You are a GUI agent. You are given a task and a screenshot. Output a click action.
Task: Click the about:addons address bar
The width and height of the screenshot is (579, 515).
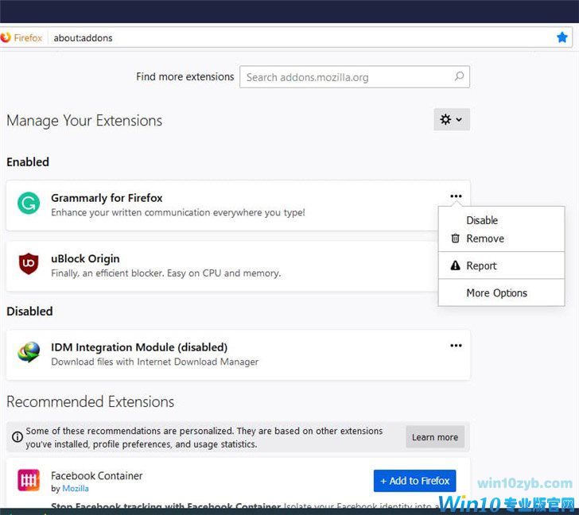tap(288, 37)
